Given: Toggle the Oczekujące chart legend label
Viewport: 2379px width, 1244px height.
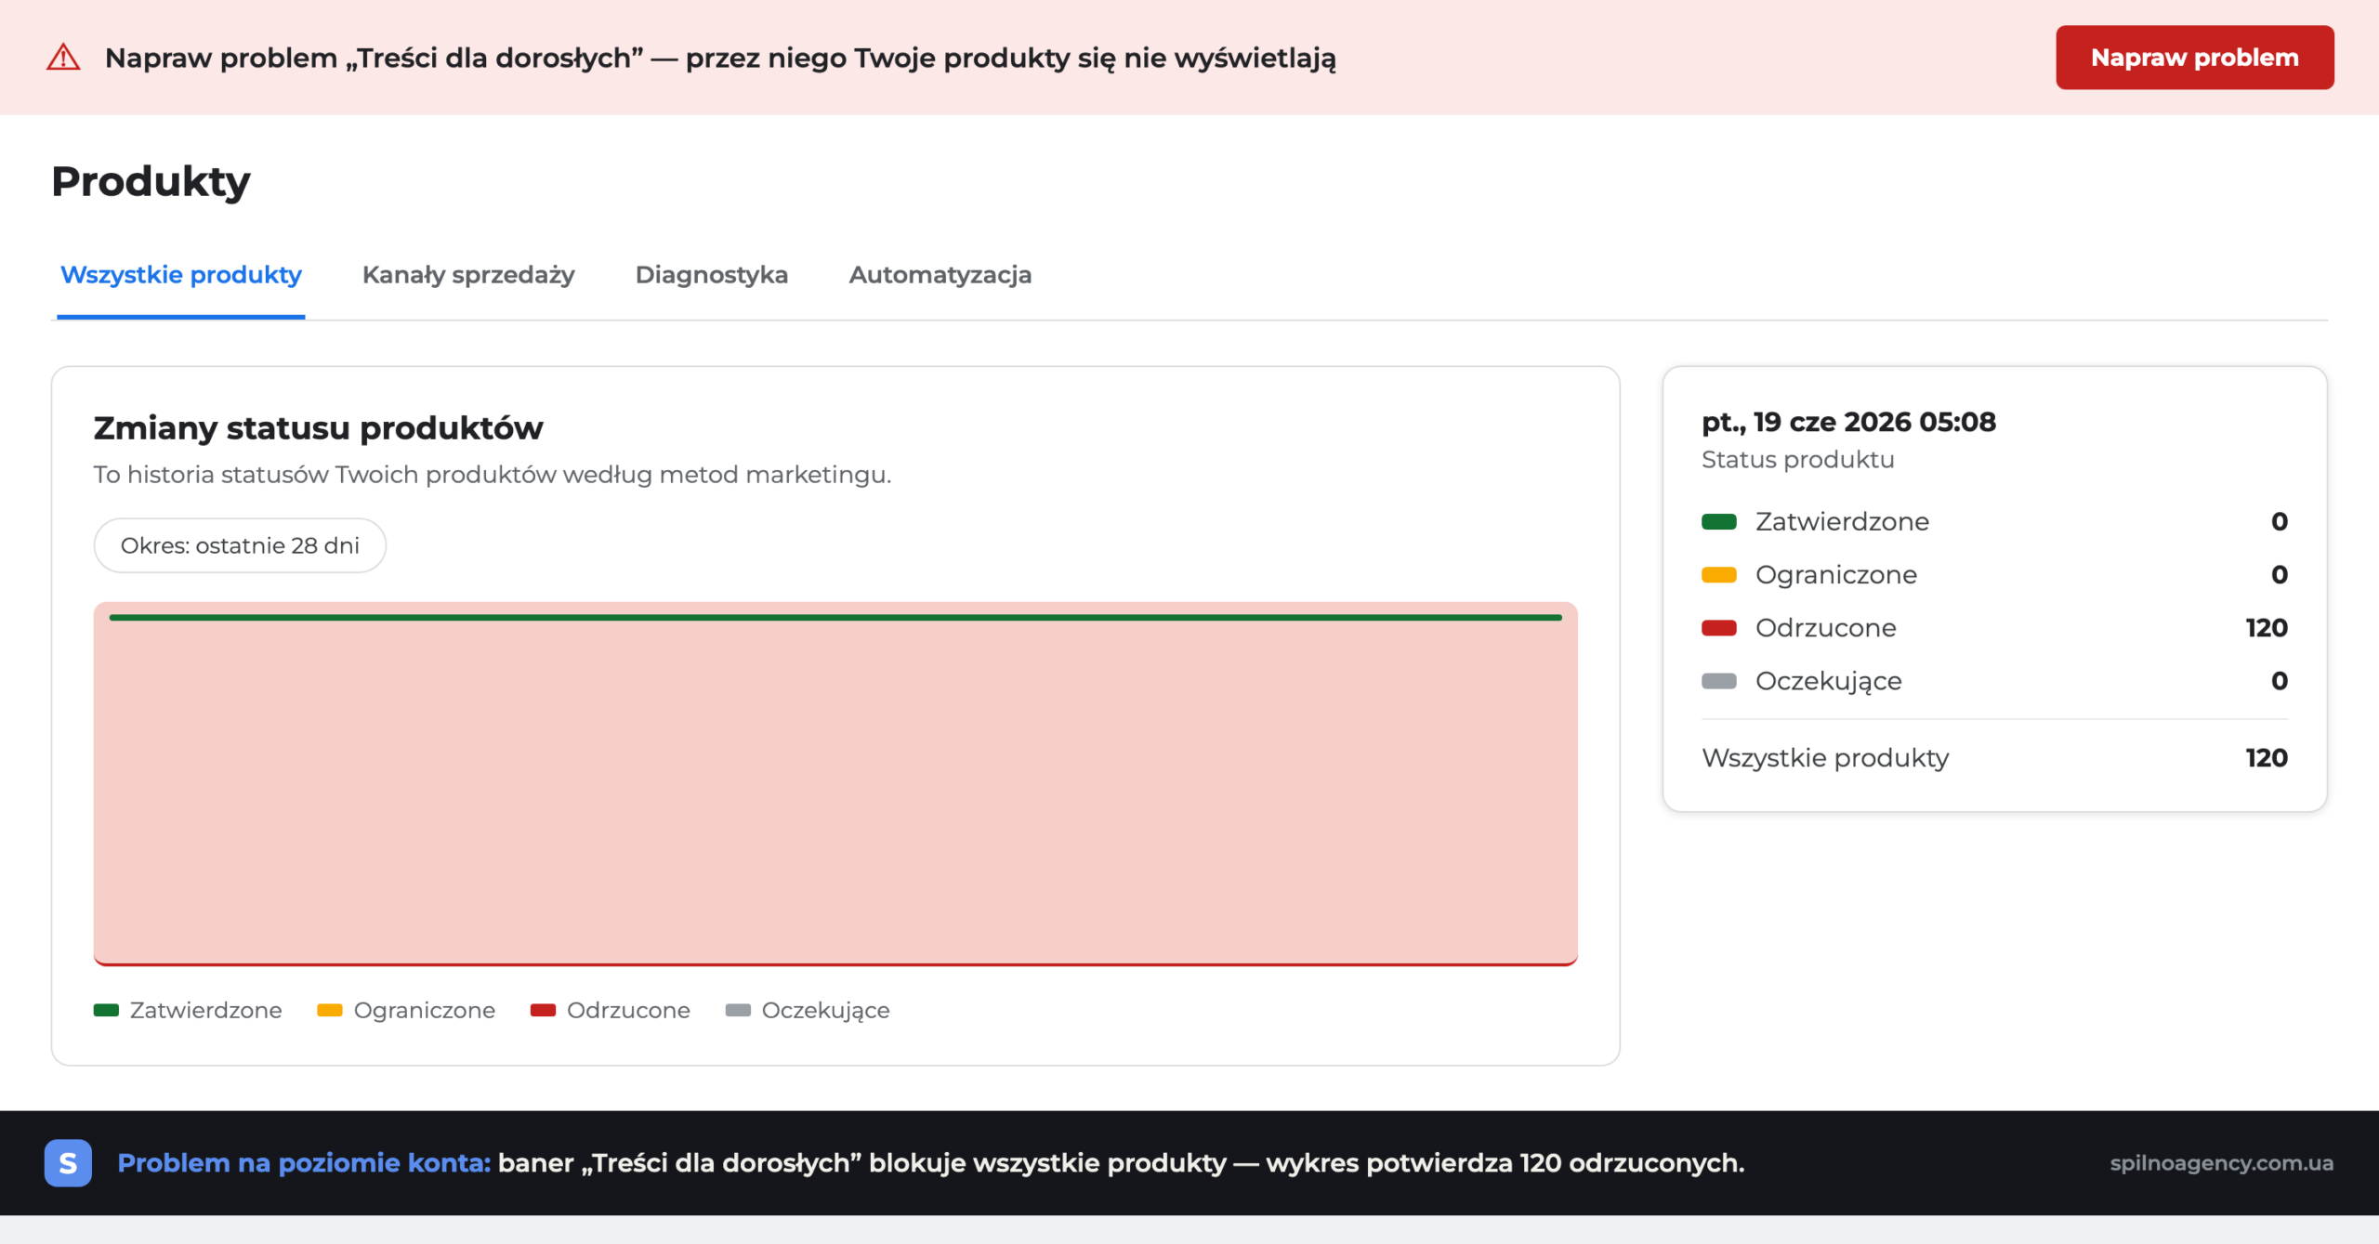Looking at the screenshot, I should pyautogui.click(x=825, y=1010).
